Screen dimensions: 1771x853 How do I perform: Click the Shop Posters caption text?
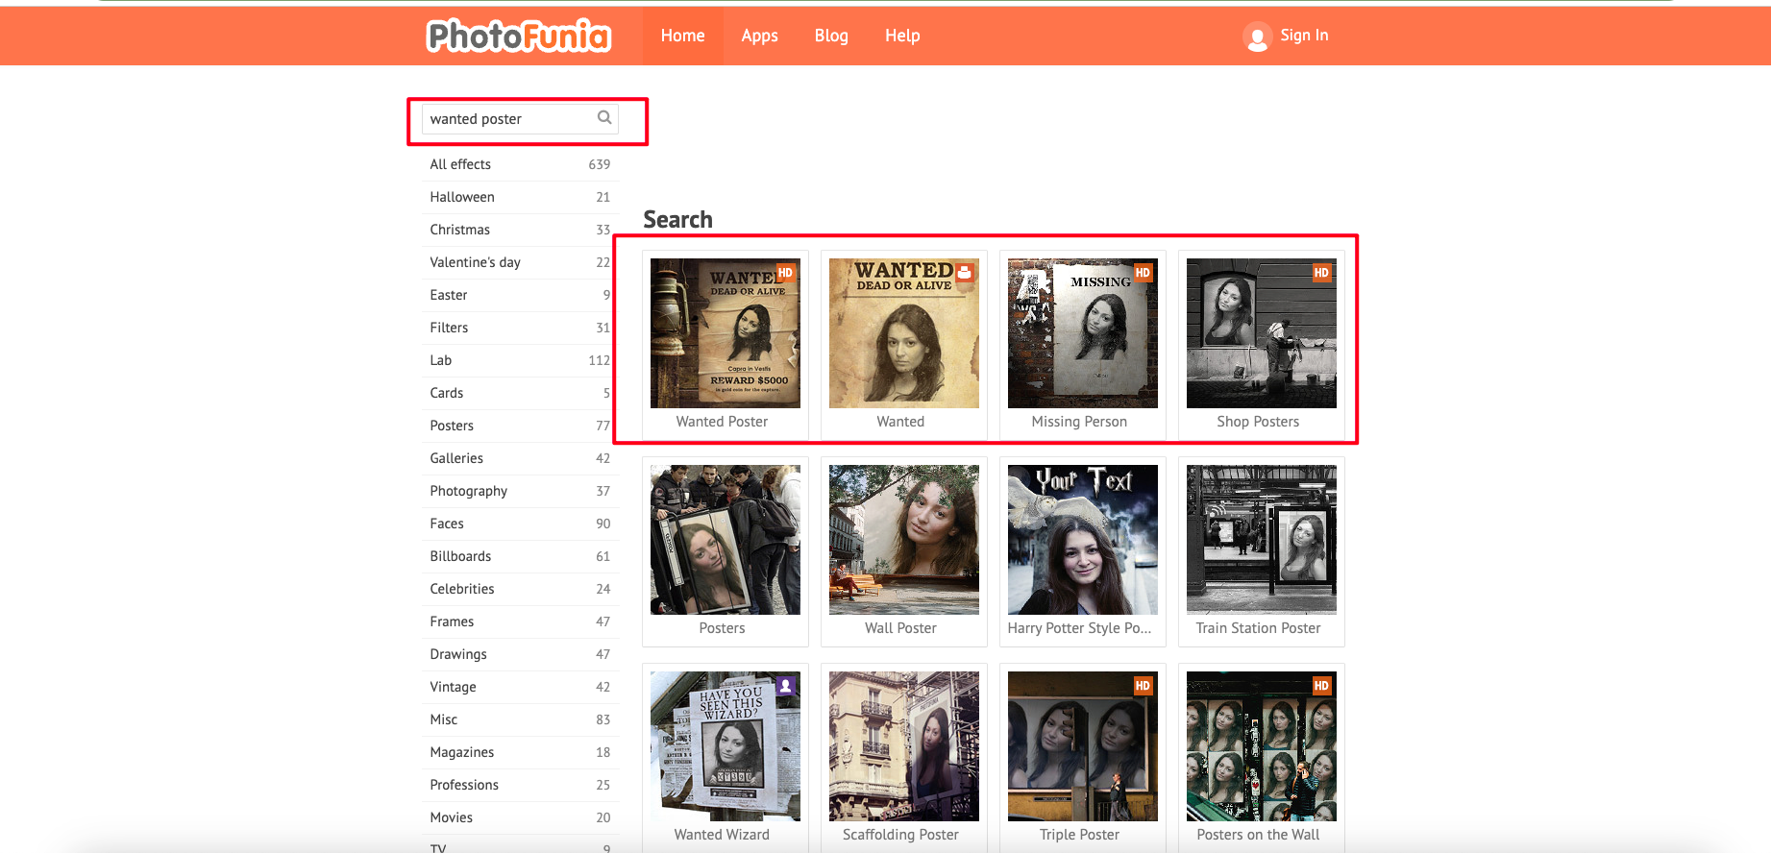tap(1258, 422)
